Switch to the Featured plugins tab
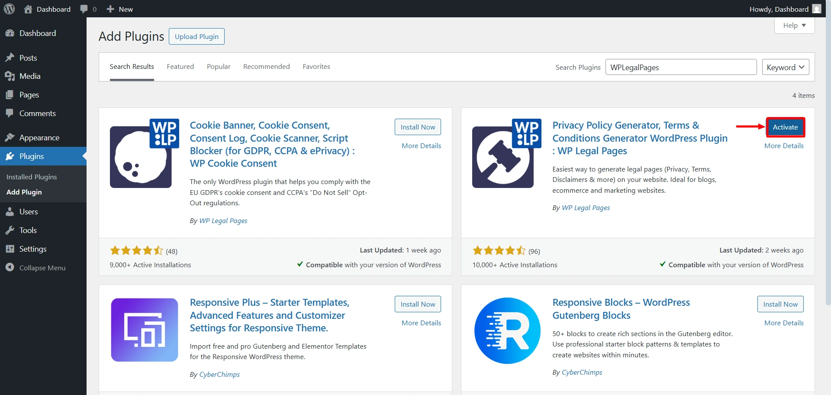This screenshot has width=831, height=395. click(x=180, y=67)
